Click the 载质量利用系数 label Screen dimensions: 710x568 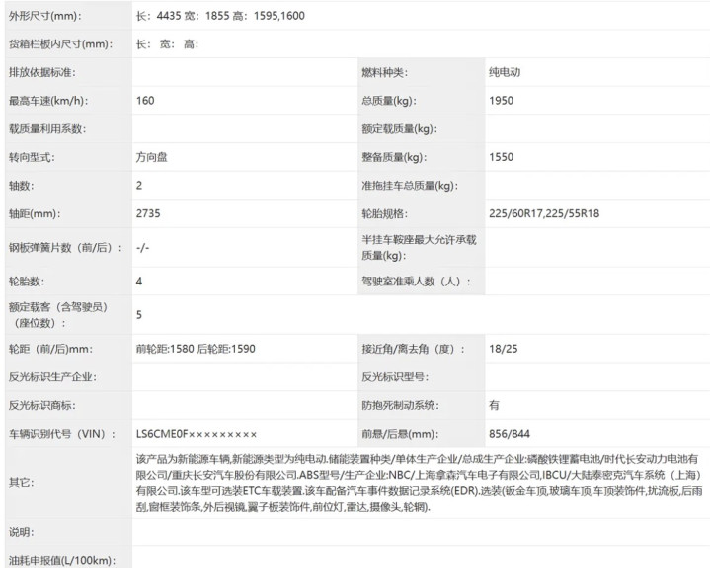tap(47, 129)
